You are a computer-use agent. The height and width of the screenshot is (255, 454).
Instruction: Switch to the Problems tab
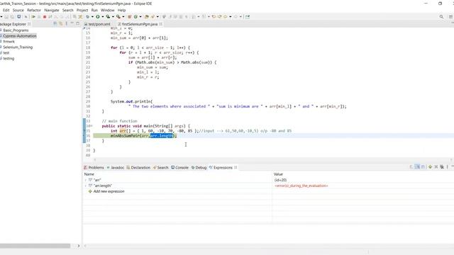click(94, 167)
